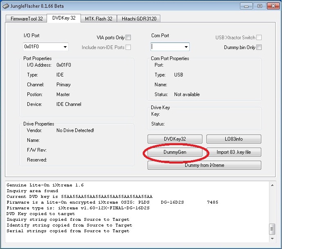The width and height of the screenshot is (314, 249).
Task: Select the DVDKey 32 tab
Action: point(63,18)
